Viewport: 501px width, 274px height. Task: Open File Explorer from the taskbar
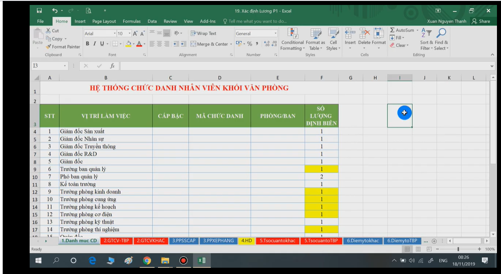165,261
